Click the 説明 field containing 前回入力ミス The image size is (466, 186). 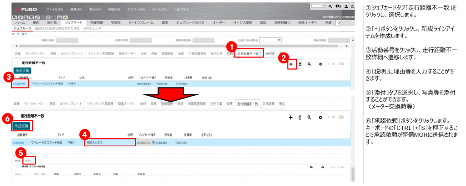(107, 143)
